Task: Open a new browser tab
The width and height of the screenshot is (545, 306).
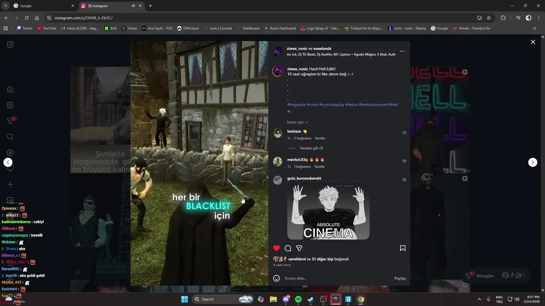Action: pos(150,6)
